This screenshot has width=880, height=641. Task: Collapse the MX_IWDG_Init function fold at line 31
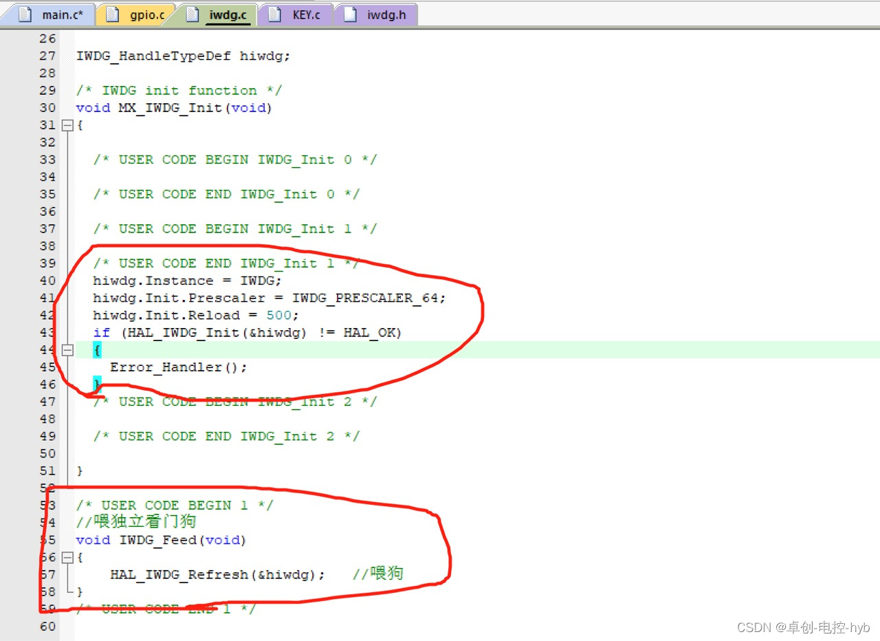coord(67,125)
